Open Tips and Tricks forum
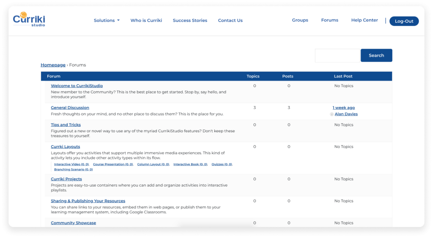The image size is (433, 238). tap(66, 125)
